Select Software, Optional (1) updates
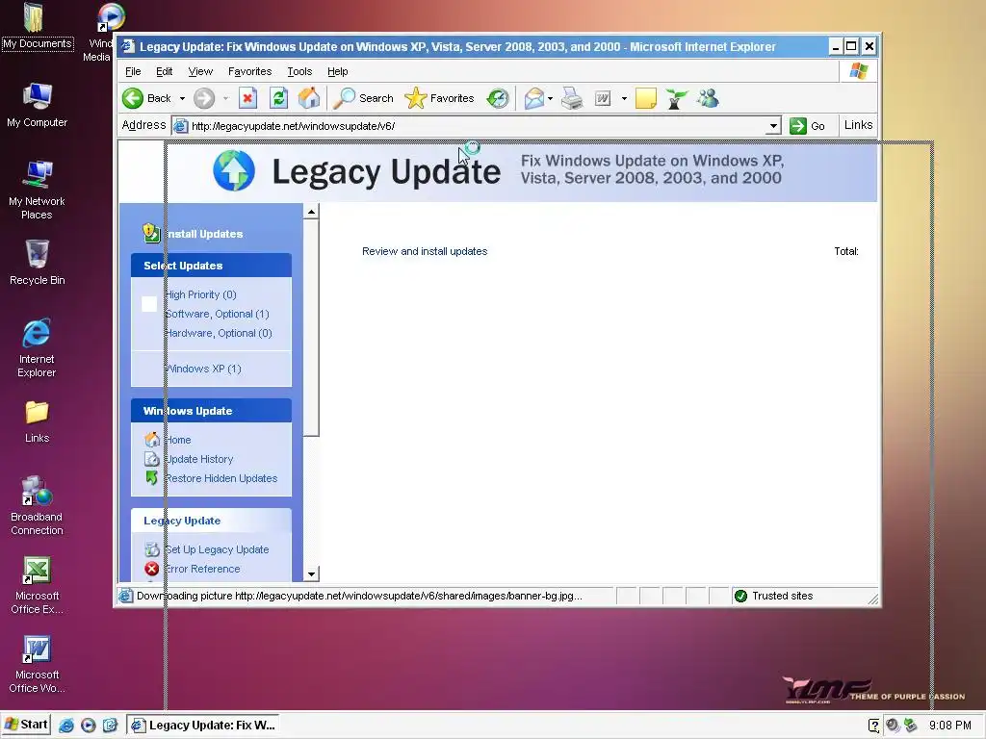This screenshot has width=986, height=739. pyautogui.click(x=217, y=314)
